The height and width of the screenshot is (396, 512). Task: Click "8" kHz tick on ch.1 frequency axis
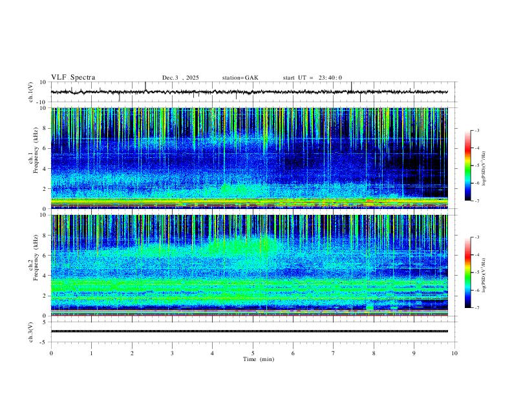coord(45,128)
